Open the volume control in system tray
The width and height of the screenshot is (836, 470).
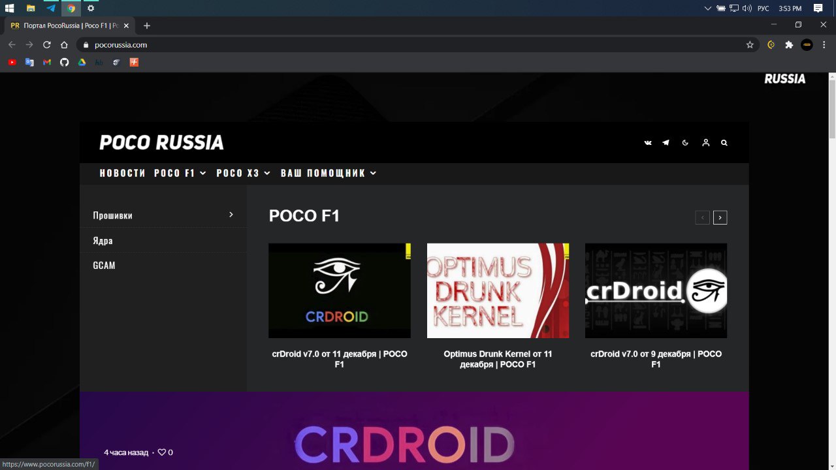tap(747, 8)
